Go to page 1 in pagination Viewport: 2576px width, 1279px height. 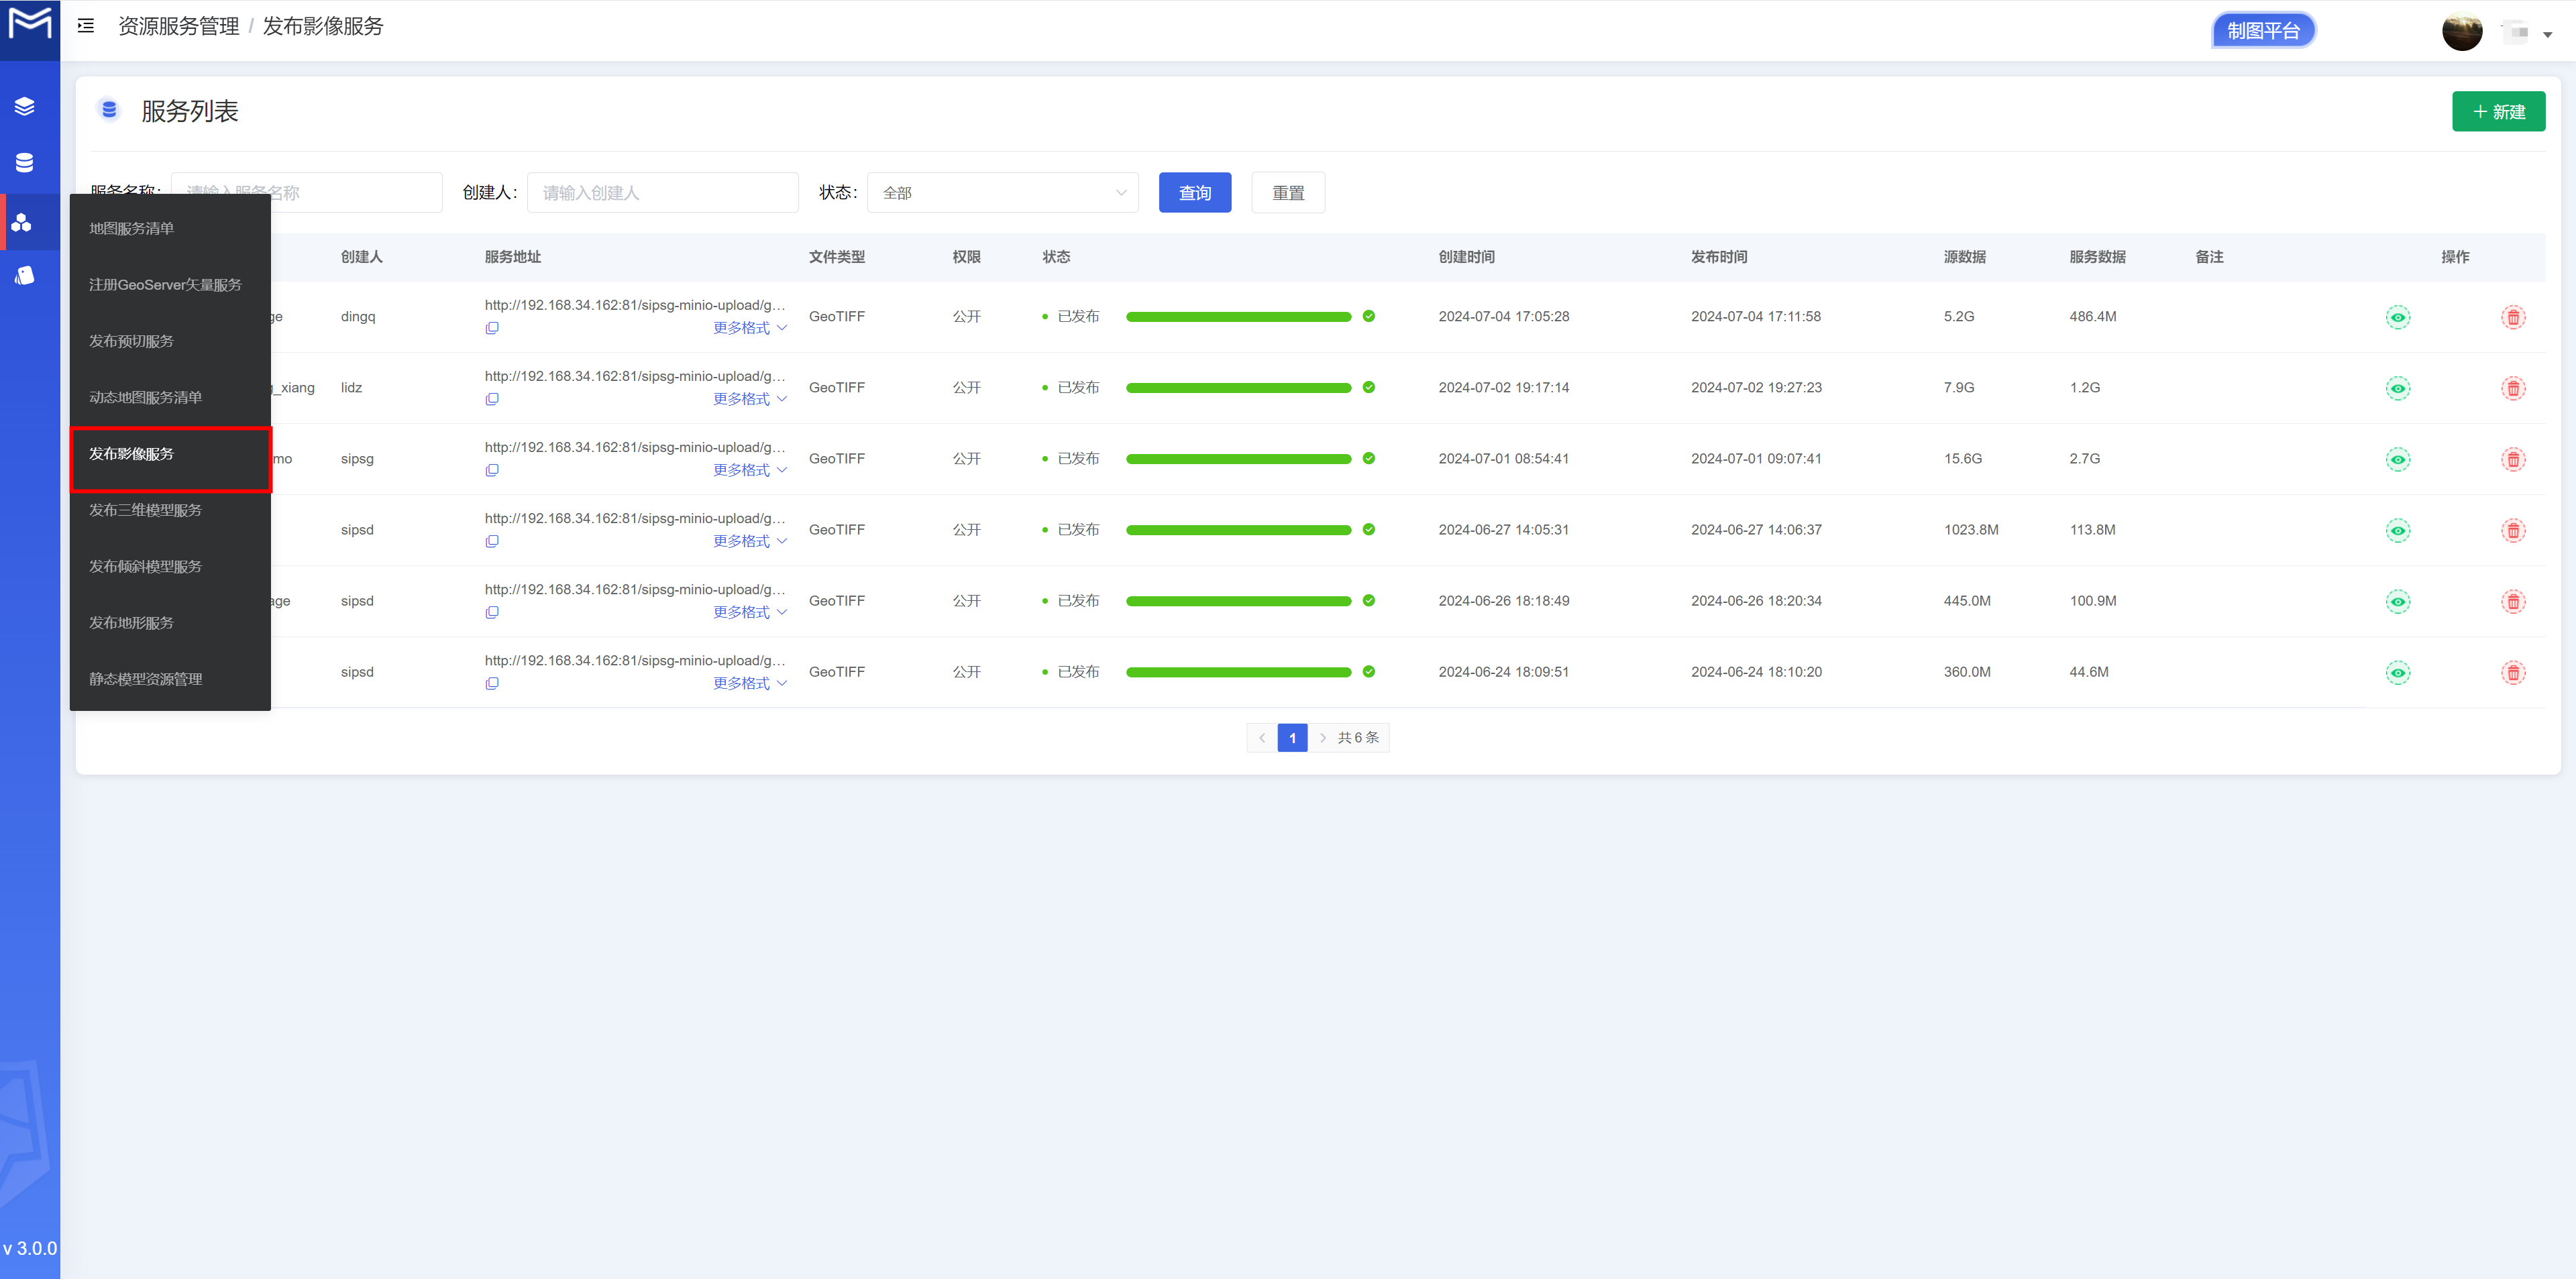(1292, 738)
